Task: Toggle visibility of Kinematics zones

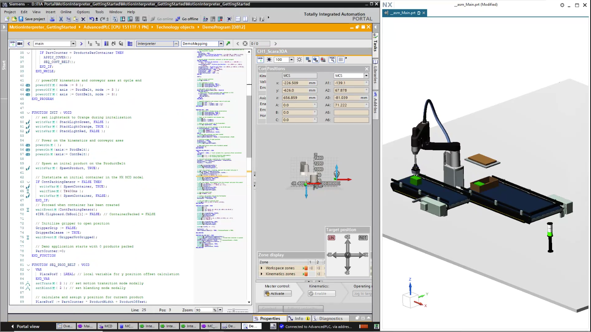Action: tap(306, 274)
